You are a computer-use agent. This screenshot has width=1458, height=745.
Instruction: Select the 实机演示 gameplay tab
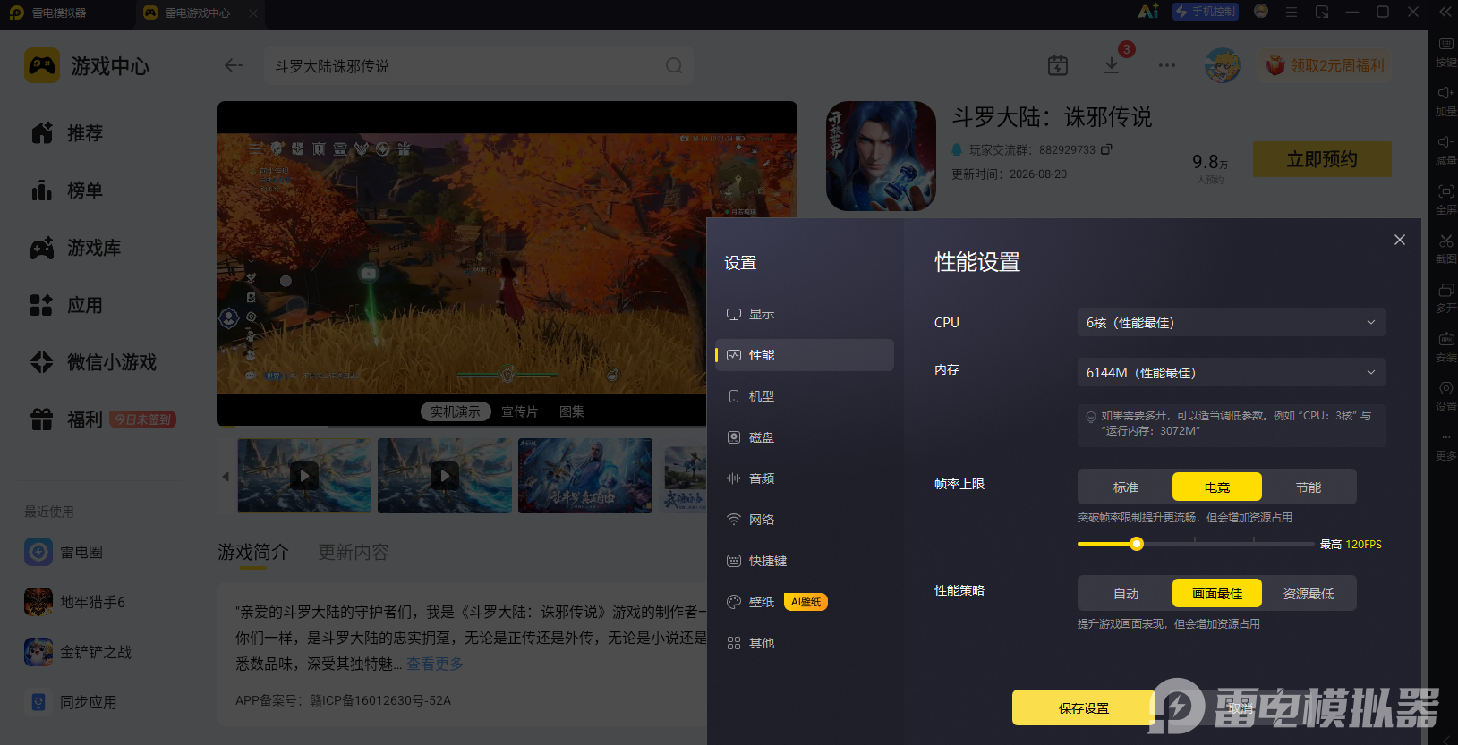(x=456, y=411)
